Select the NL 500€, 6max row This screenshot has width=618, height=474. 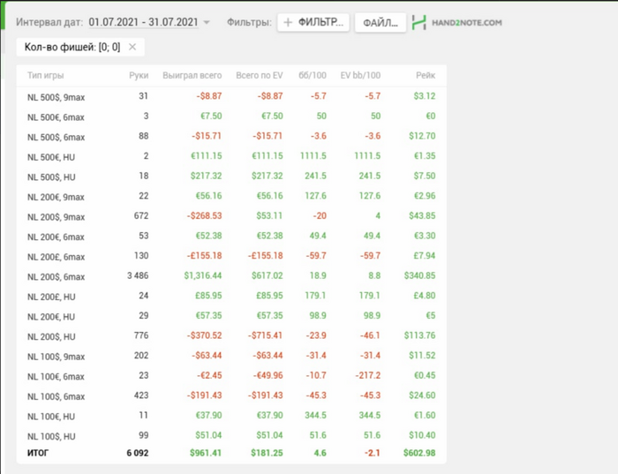(231, 117)
